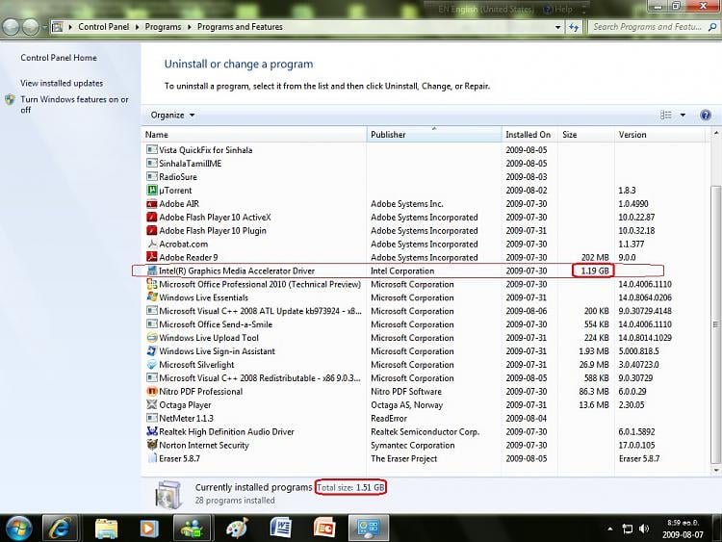Click the address bar refresh icon
This screenshot has width=722, height=542.
574,27
